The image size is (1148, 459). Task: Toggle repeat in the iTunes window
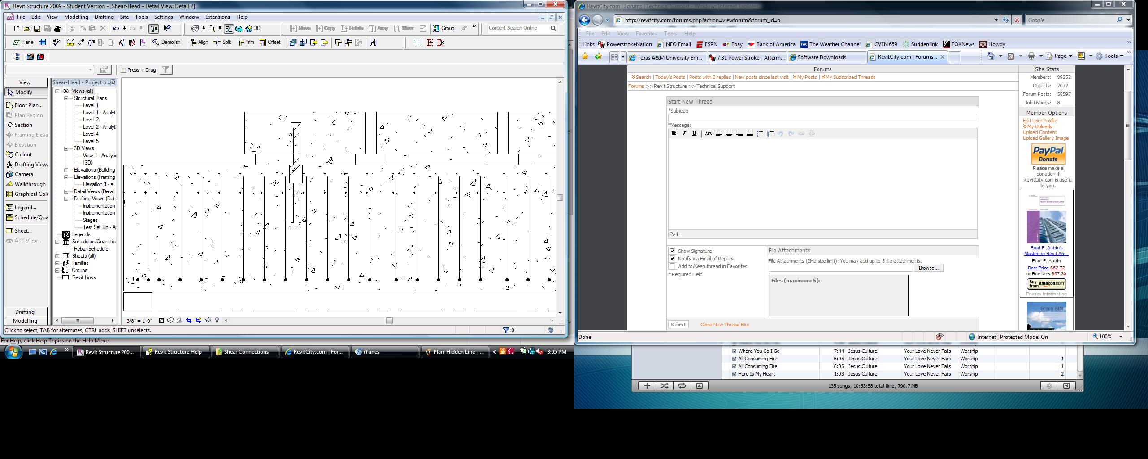coord(682,386)
